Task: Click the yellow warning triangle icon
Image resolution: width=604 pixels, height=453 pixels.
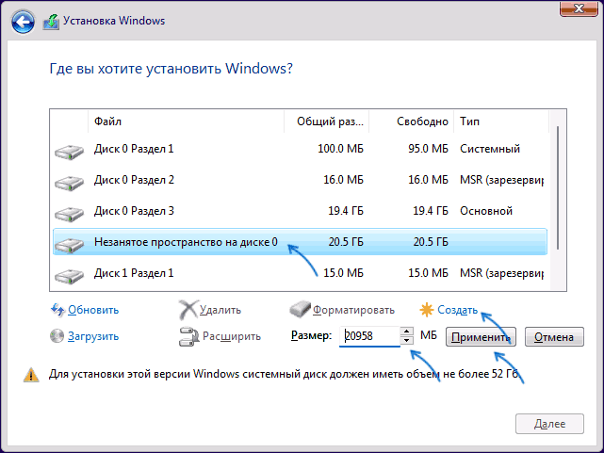Action: [x=31, y=375]
